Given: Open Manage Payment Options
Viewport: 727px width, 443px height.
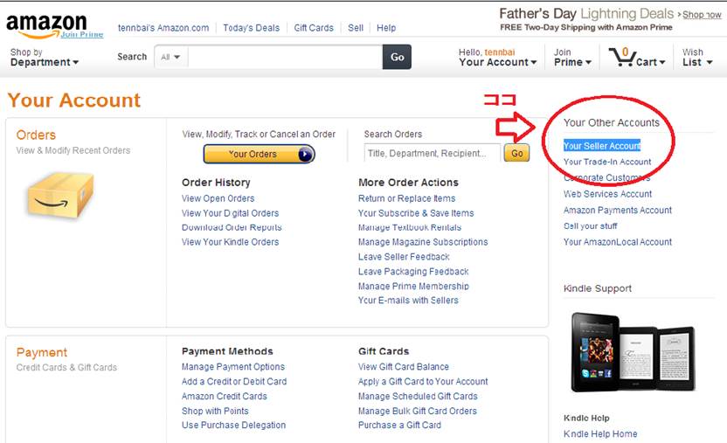Looking at the screenshot, I should click(233, 367).
